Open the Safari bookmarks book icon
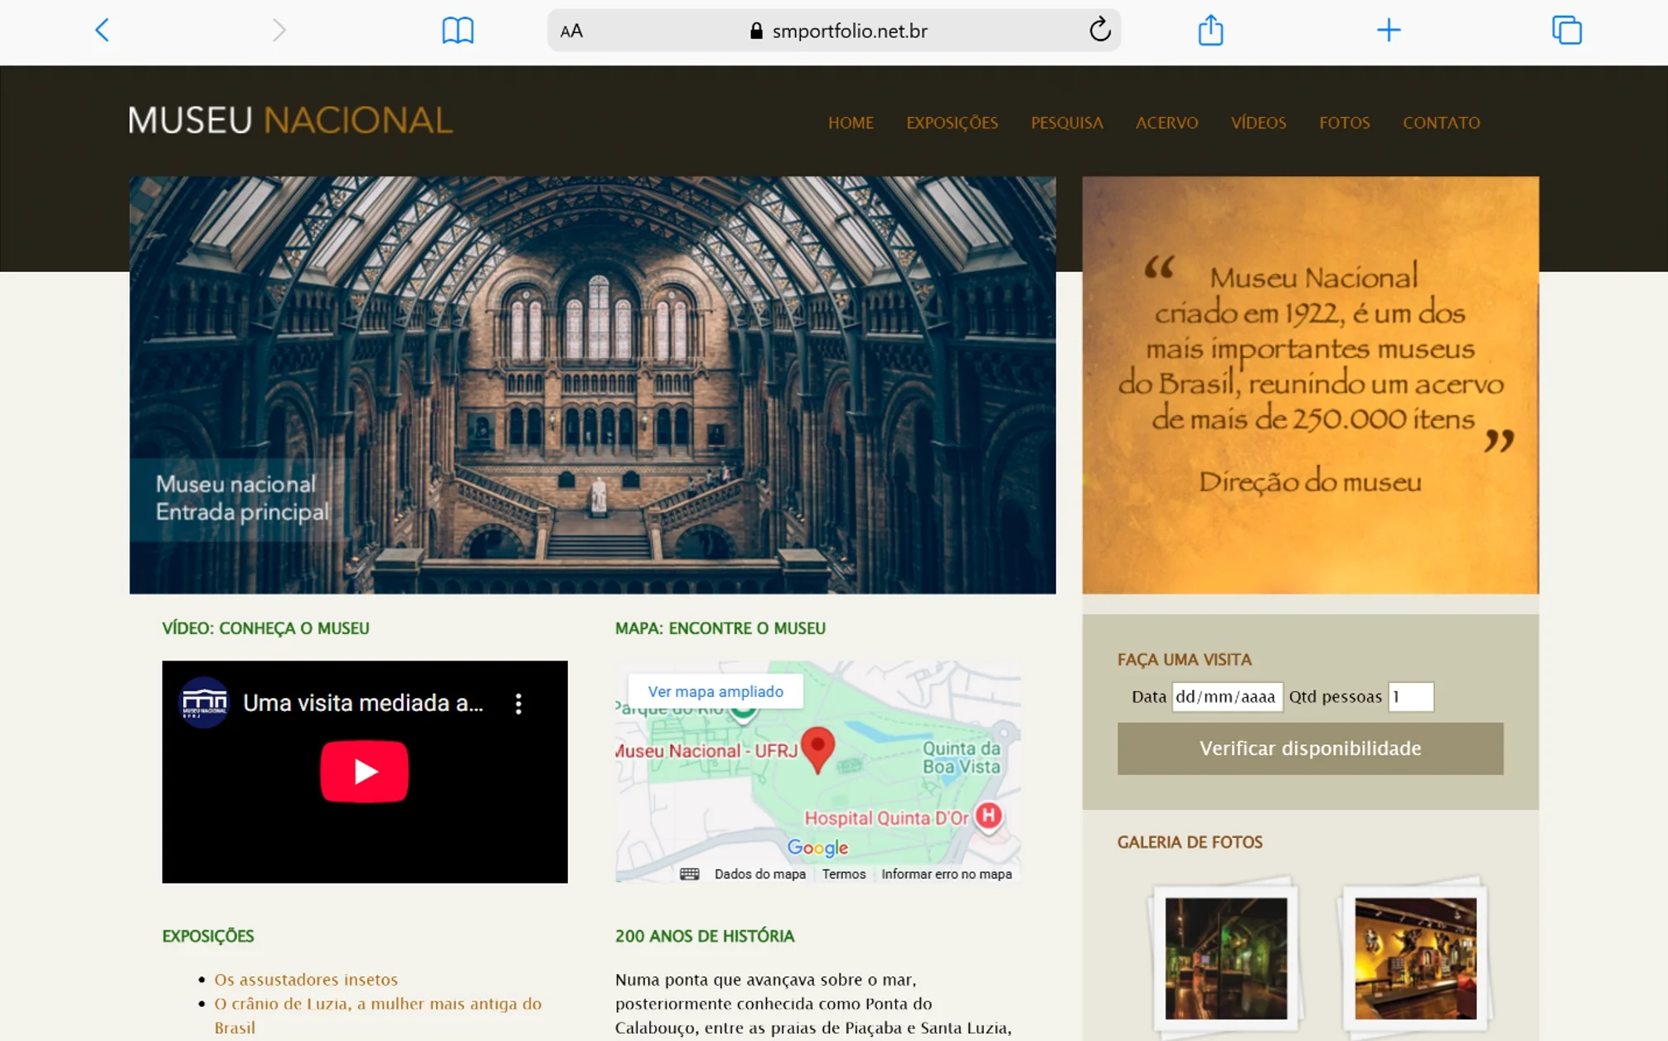The width and height of the screenshot is (1668, 1041). click(x=458, y=31)
